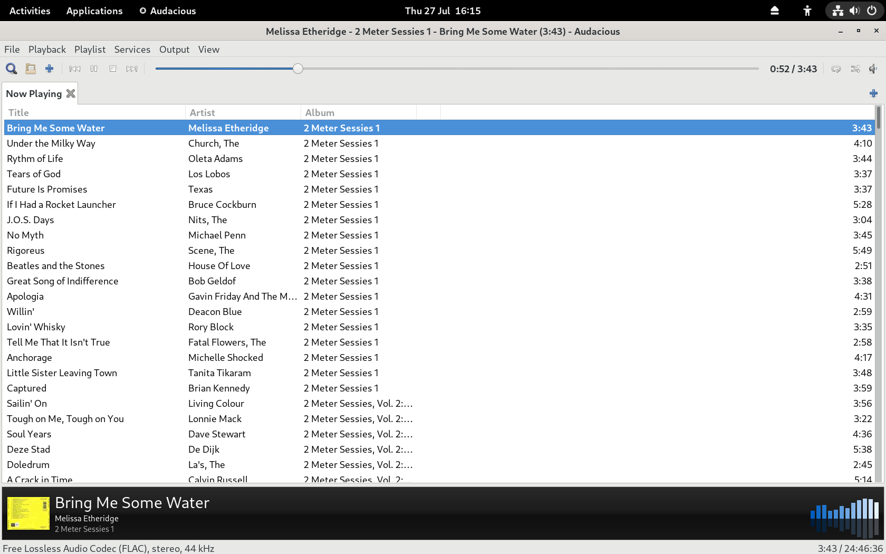Image resolution: width=886 pixels, height=554 pixels.
Task: Select the track Tears of God
Action: coord(439,174)
